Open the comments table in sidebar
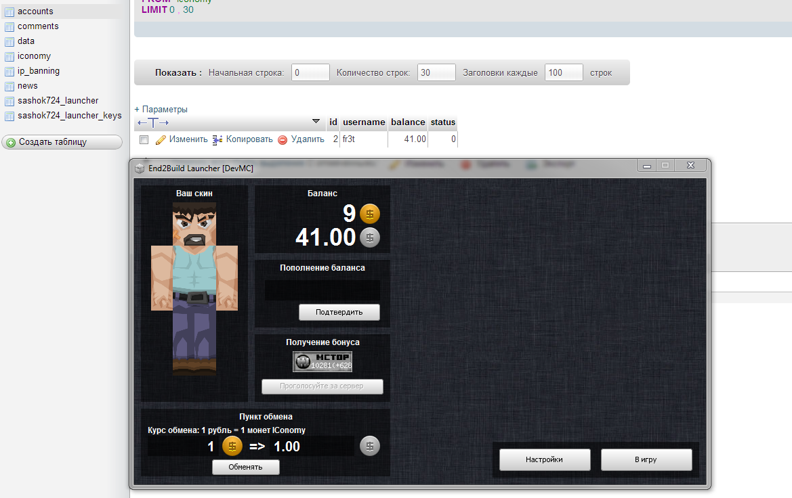This screenshot has width=792, height=498. (x=38, y=26)
